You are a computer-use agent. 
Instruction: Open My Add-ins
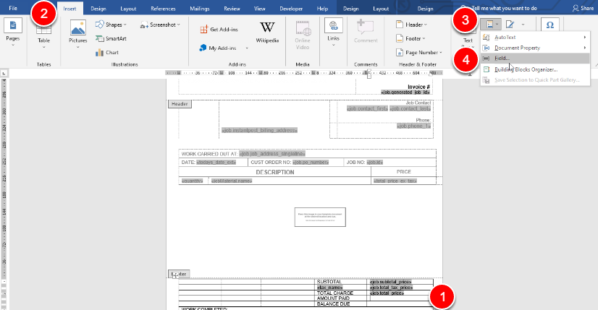[218, 48]
